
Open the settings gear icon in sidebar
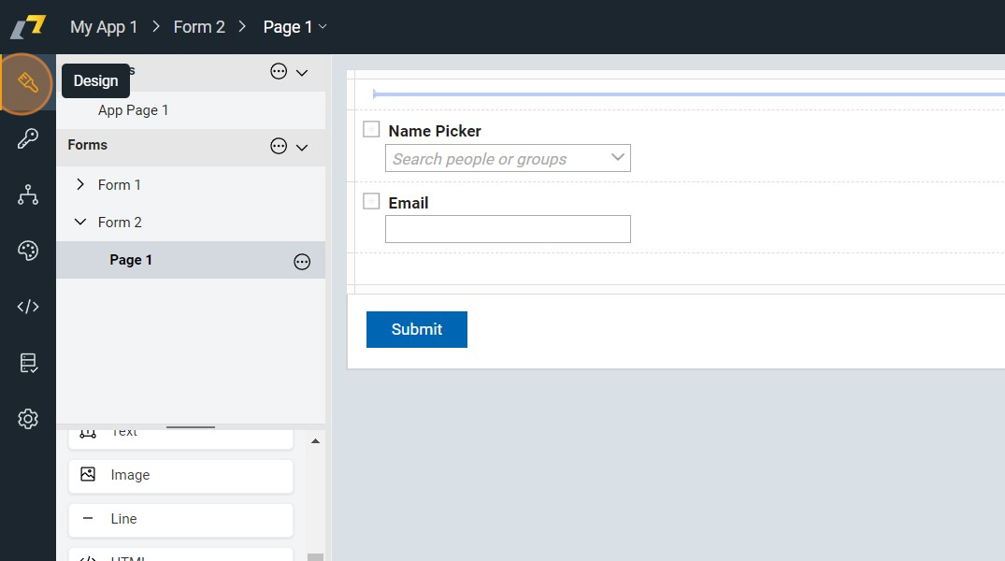click(x=28, y=419)
